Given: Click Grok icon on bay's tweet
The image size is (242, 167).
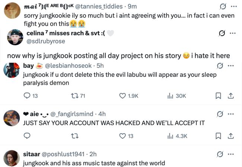Looking at the screenshot, I should [x=220, y=66].
